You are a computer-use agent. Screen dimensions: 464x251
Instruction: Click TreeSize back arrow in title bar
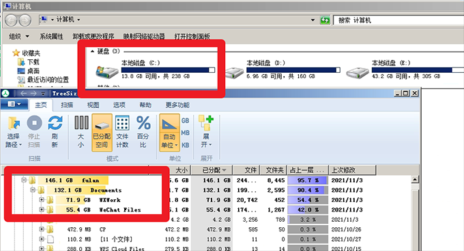24,93
